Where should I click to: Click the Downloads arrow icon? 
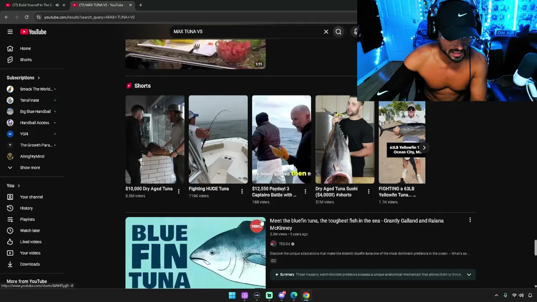point(10,264)
